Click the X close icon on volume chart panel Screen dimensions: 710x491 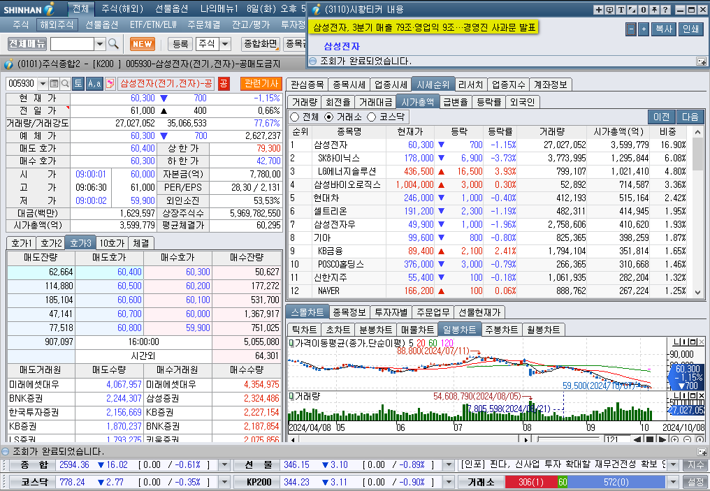point(702,396)
